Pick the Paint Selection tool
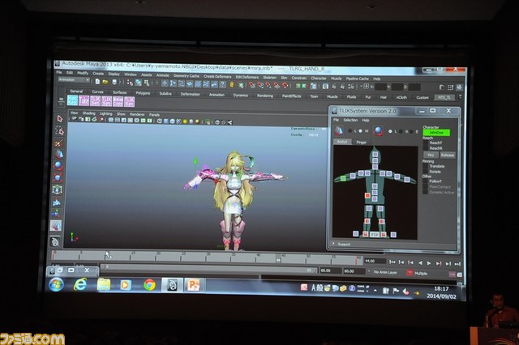 (x=58, y=143)
